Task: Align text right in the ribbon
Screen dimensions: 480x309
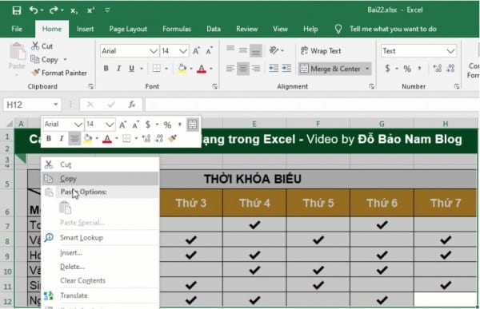Action: (x=256, y=68)
